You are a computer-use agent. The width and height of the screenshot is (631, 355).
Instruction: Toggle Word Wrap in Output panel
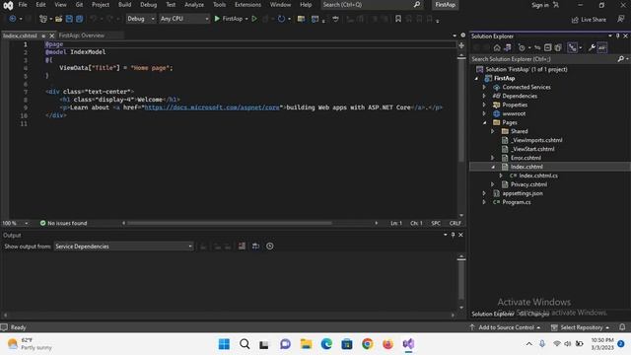pos(255,247)
